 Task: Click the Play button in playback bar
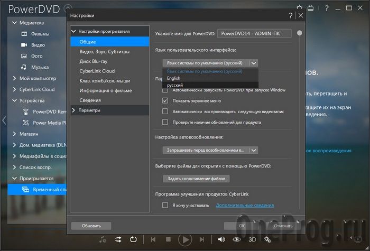184,240
